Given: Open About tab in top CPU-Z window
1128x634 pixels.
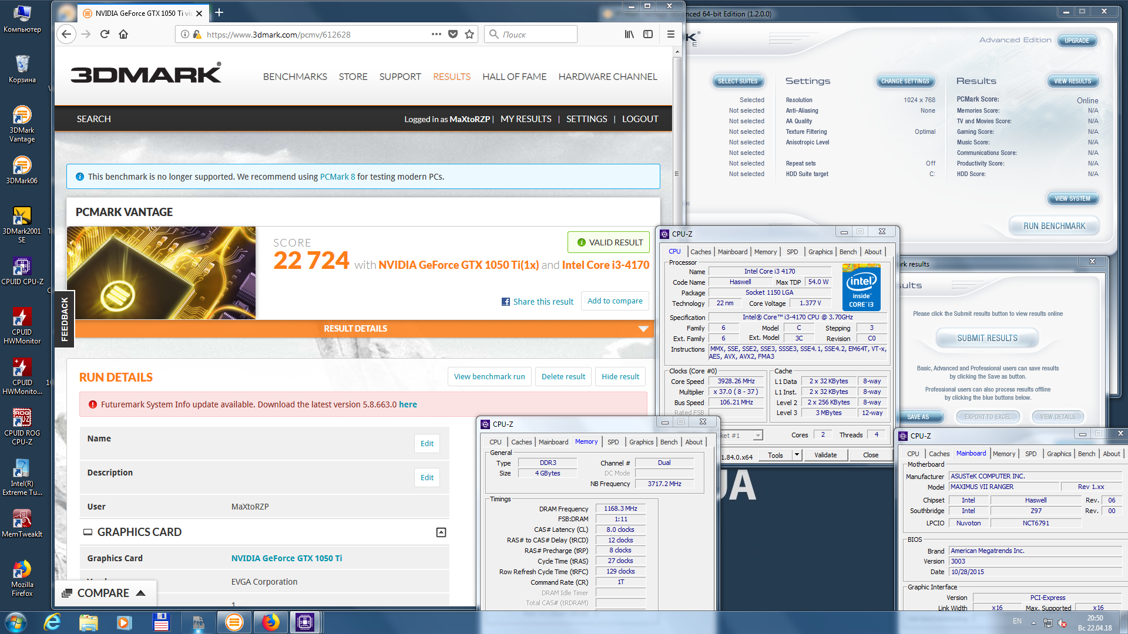Looking at the screenshot, I should tap(872, 252).
